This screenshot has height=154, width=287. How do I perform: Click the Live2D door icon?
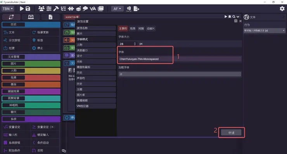pyautogui.click(x=129, y=9)
